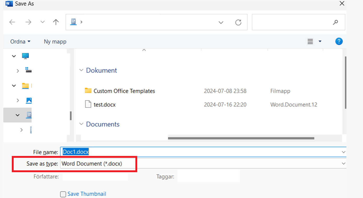This screenshot has height=198, width=363.
Task: Click the search magnifier icon
Action: point(335,22)
